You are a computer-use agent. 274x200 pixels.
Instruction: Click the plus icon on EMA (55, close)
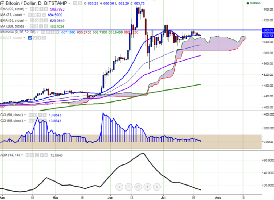[41, 21]
